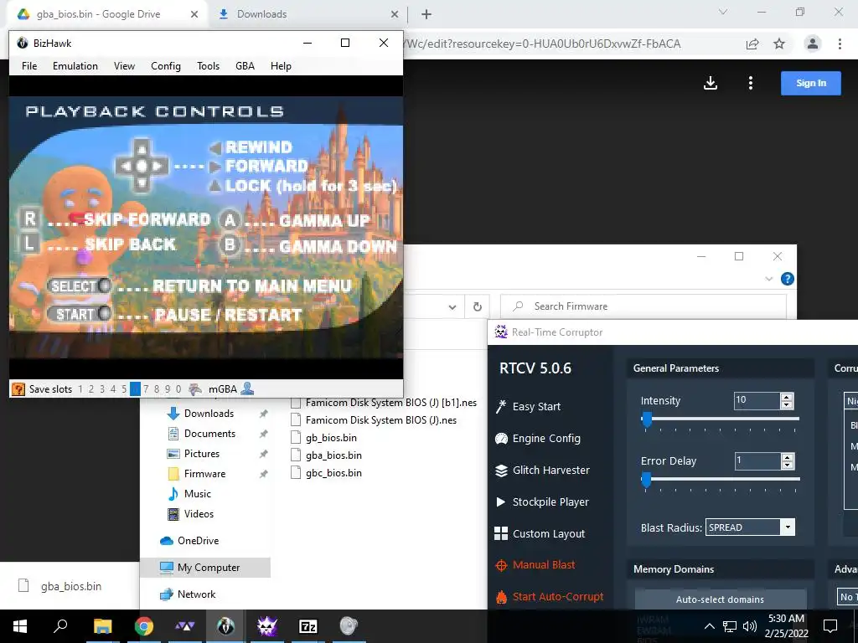Select save slot 8 in BizHawk

point(157,389)
